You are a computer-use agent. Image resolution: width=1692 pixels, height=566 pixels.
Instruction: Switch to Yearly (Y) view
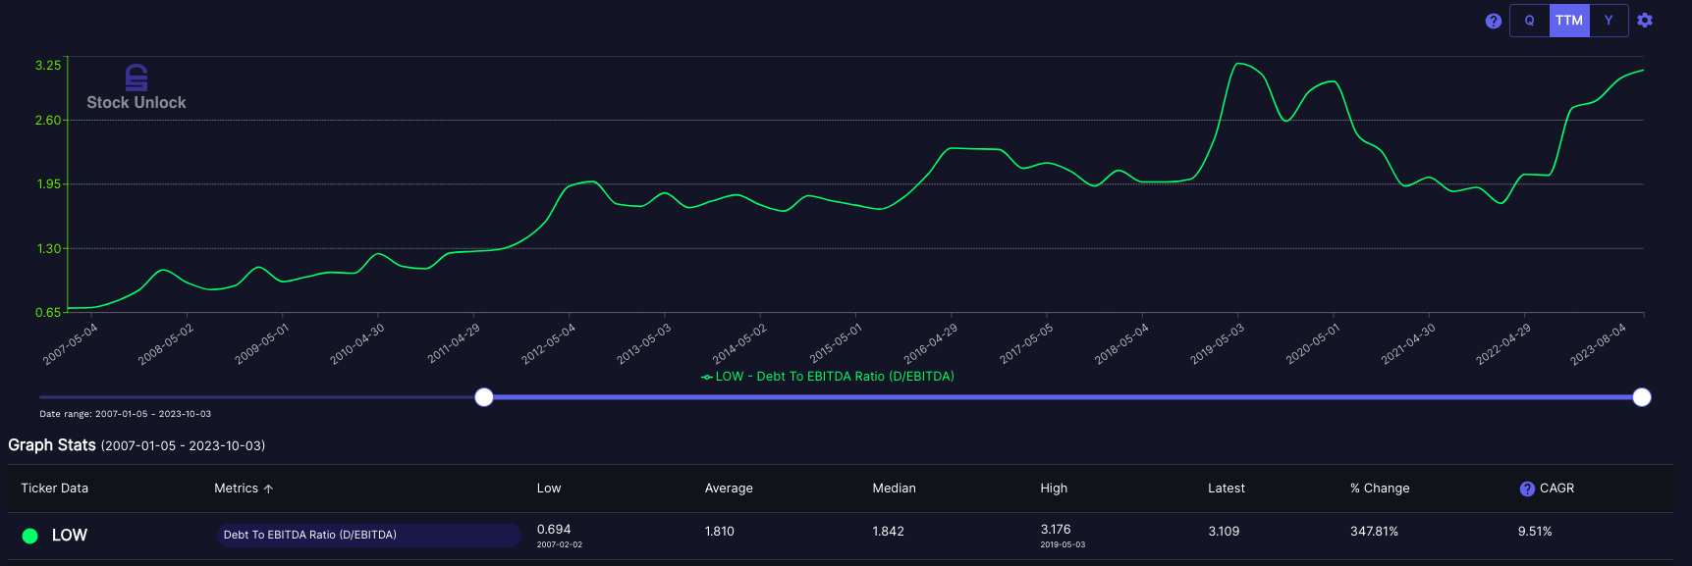tap(1609, 21)
